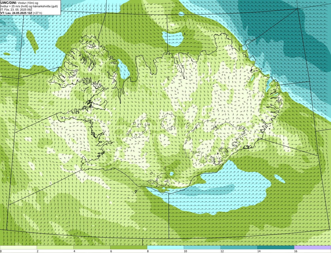
Task: Click the '10' tick label on the colorbar
Action: click(185, 251)
